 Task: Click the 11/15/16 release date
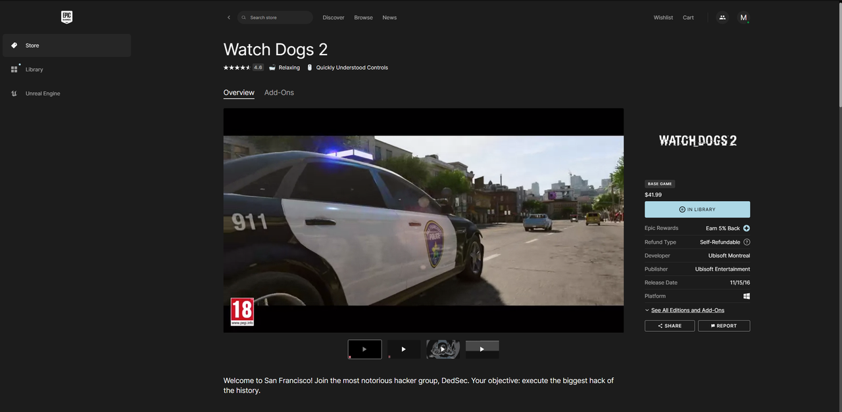coord(740,283)
